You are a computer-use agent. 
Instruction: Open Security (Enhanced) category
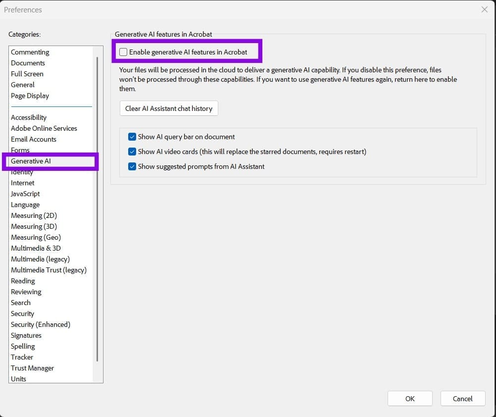point(41,324)
